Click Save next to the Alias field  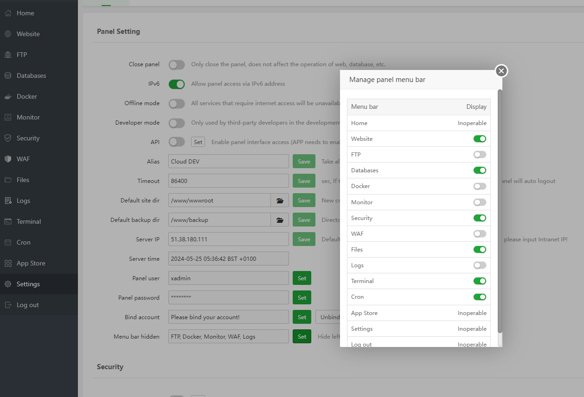304,161
